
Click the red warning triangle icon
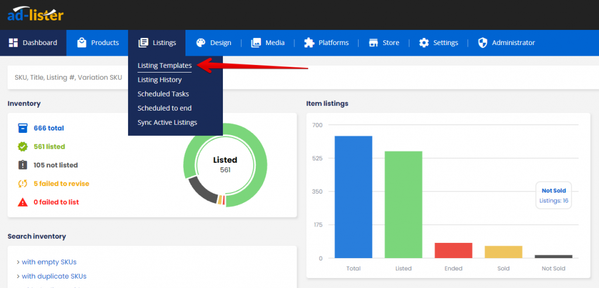23,202
